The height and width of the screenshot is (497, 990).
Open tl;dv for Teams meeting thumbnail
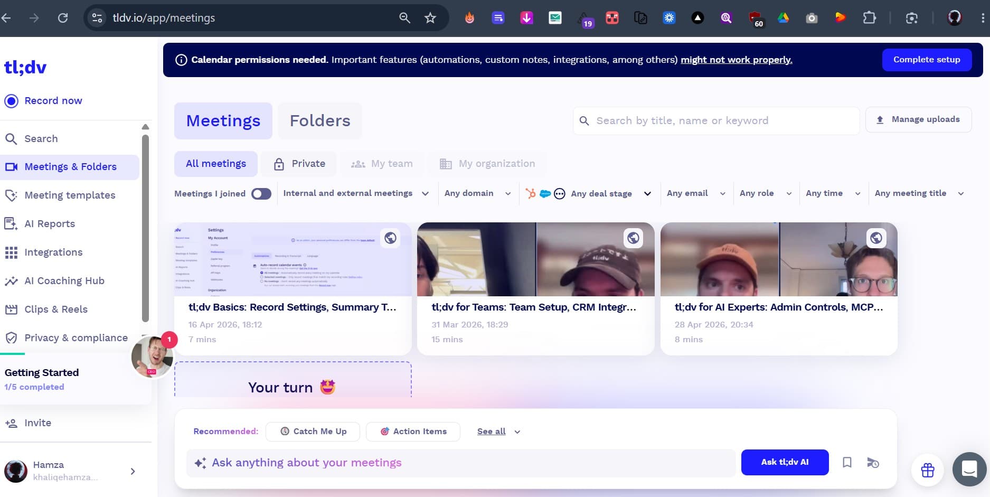pos(536,259)
